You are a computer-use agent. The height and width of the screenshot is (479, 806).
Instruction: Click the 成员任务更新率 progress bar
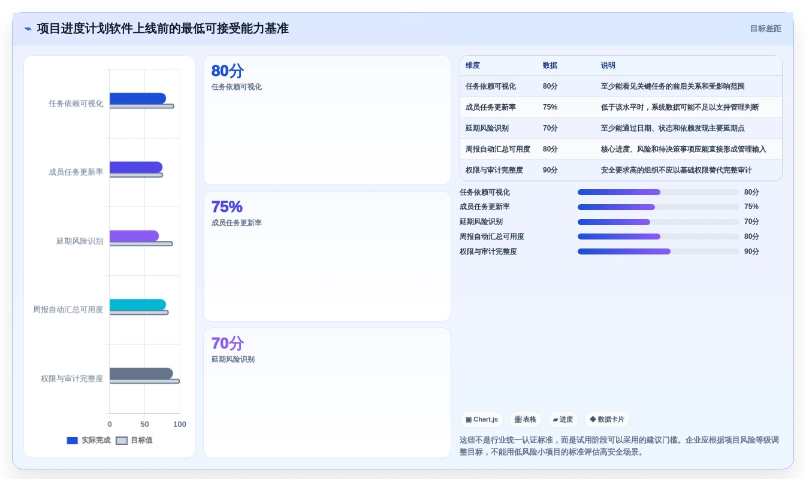pyautogui.click(x=659, y=207)
